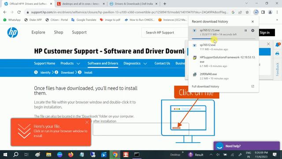Click the URL address bar

(129, 12)
